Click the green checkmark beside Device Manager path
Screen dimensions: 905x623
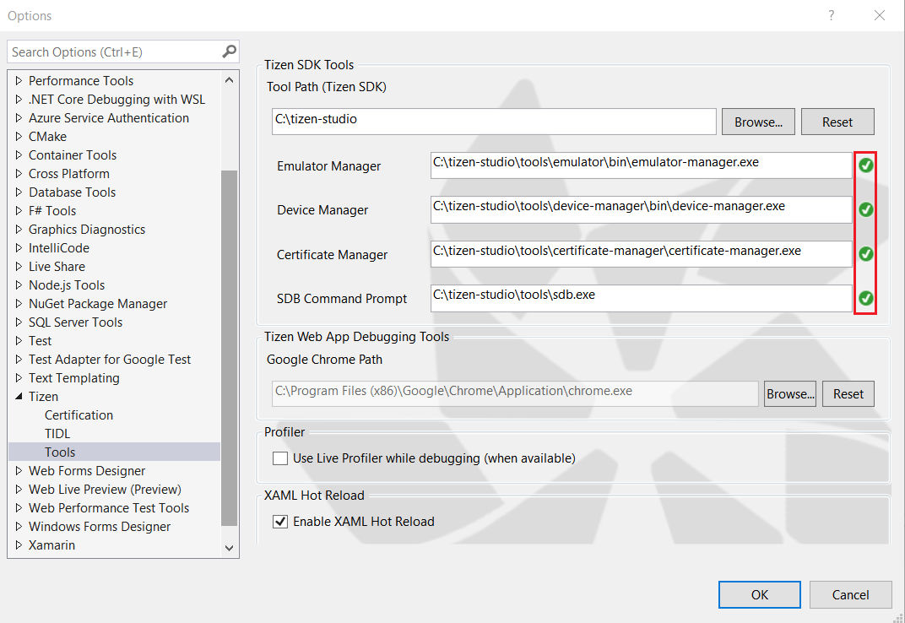click(865, 209)
